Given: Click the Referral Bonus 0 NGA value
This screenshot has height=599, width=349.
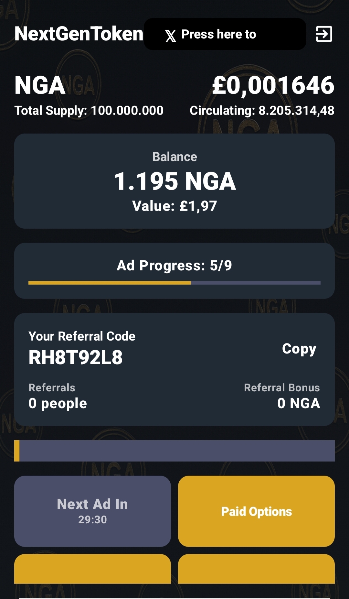Looking at the screenshot, I should pos(299,403).
